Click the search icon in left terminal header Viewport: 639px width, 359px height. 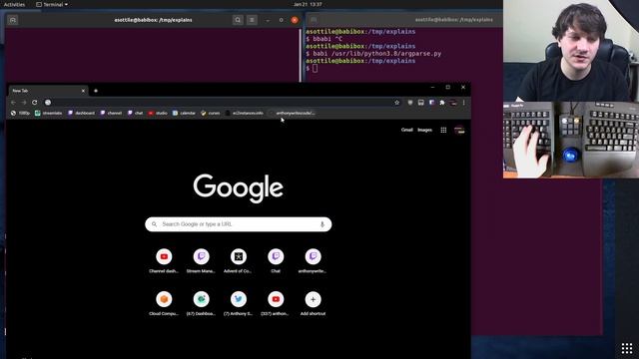coord(238,20)
